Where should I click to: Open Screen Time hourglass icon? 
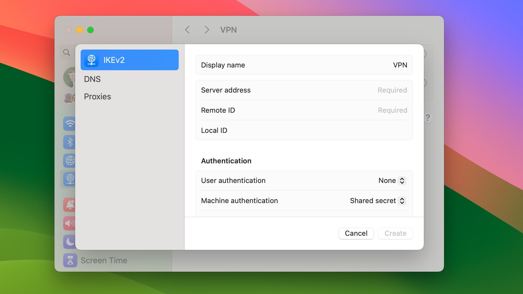point(70,260)
